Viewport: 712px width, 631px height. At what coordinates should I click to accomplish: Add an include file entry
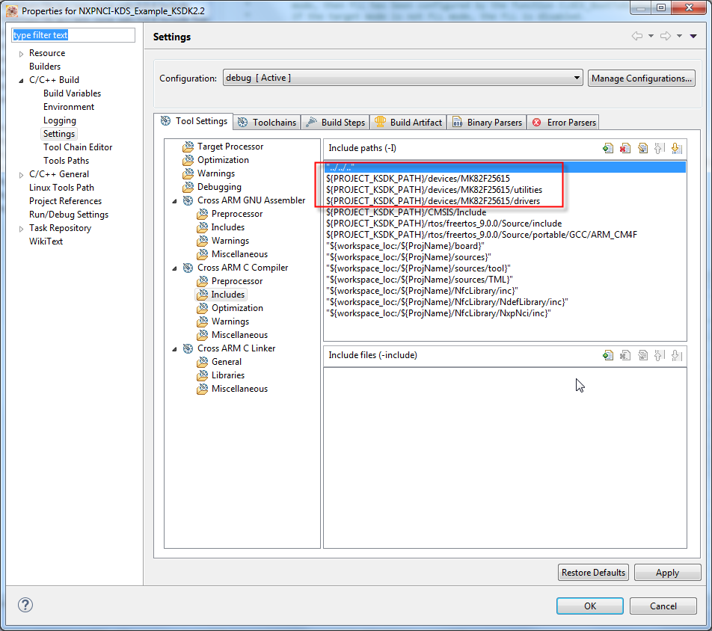[x=607, y=355]
